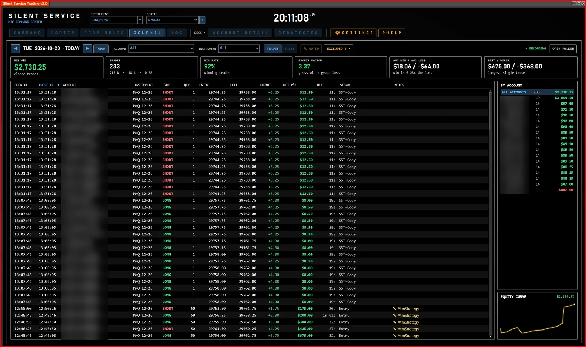The height and width of the screenshot is (347, 586).
Task: Open the Instrument MNQ 12-26 dropdown
Action: coord(116,20)
